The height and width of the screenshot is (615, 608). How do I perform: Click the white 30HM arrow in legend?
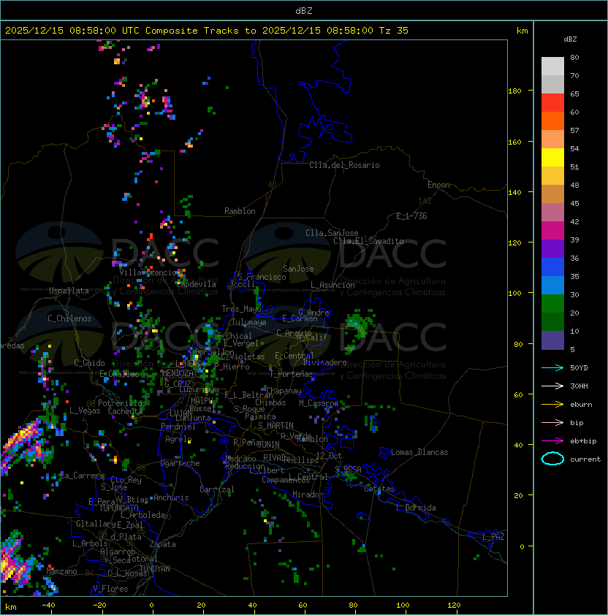552,386
